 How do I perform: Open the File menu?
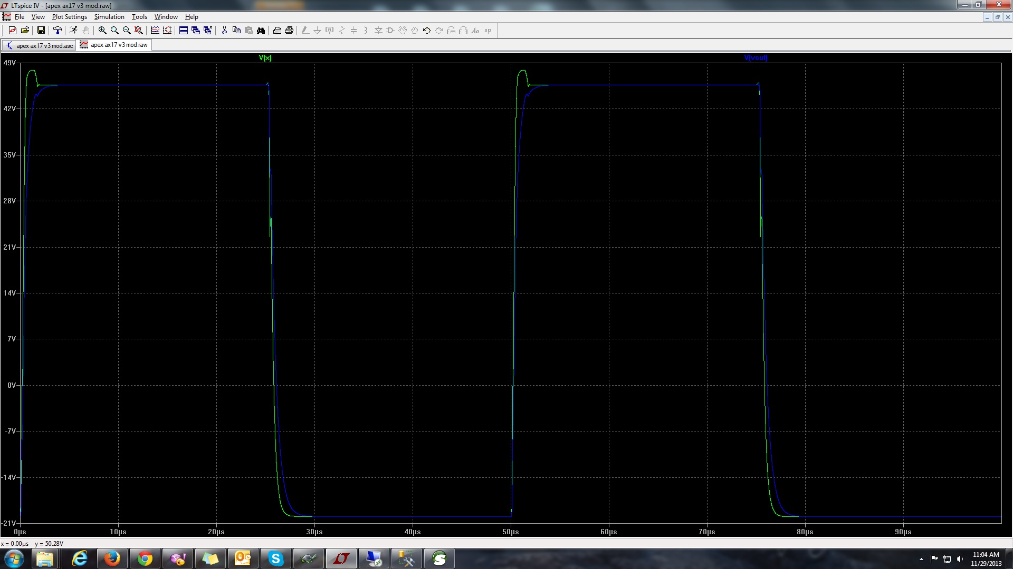point(20,17)
